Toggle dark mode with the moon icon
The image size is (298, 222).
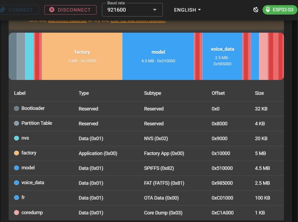[256, 10]
